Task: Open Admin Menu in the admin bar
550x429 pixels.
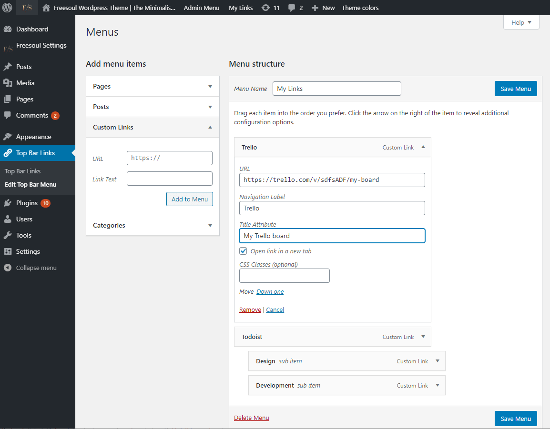Action: tap(201, 8)
